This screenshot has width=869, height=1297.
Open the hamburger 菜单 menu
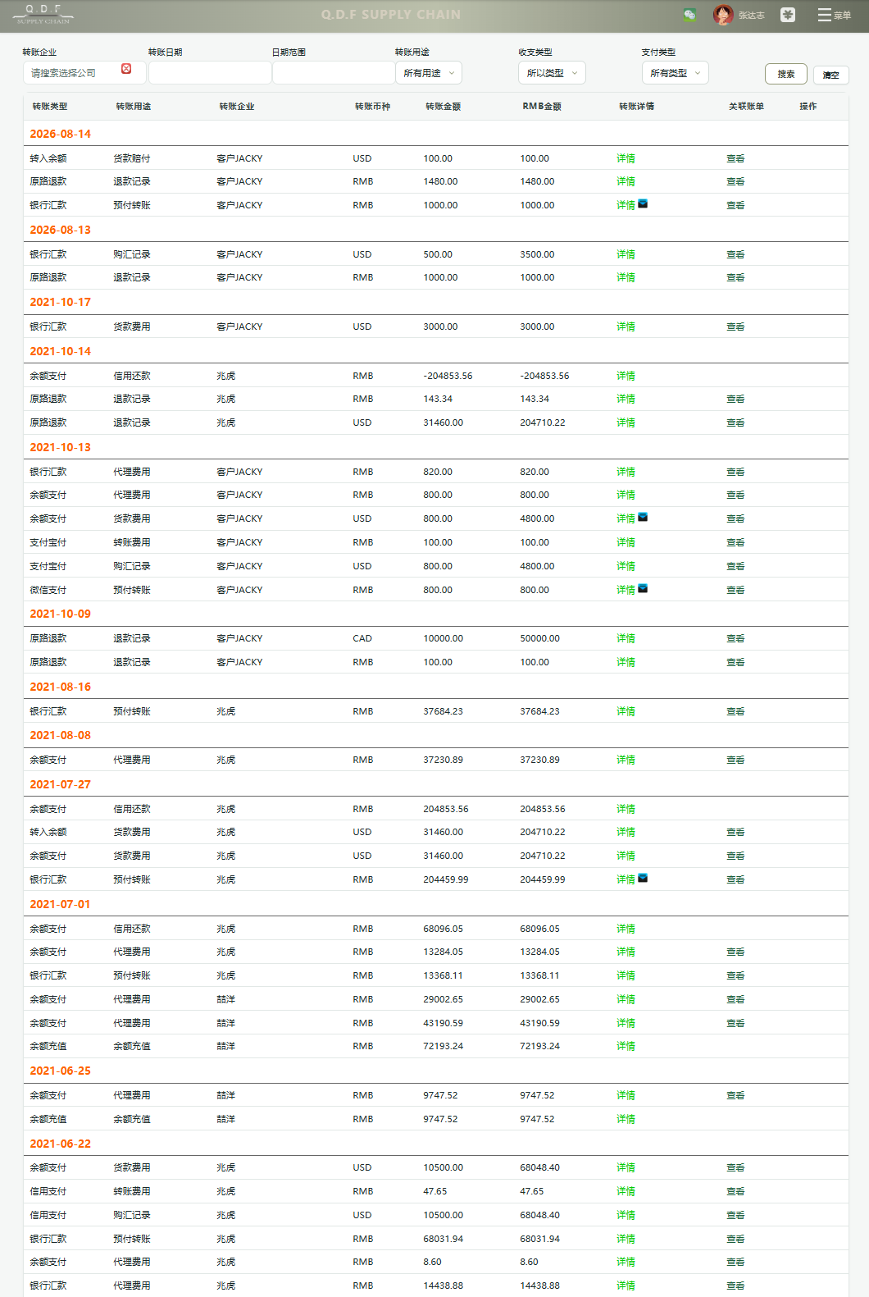point(834,15)
